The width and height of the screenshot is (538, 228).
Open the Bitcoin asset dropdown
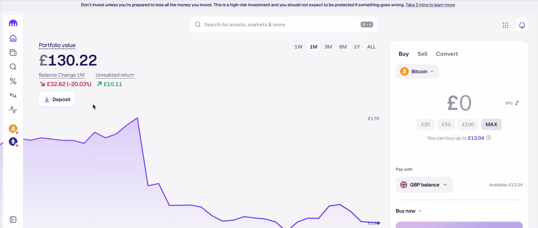(417, 72)
